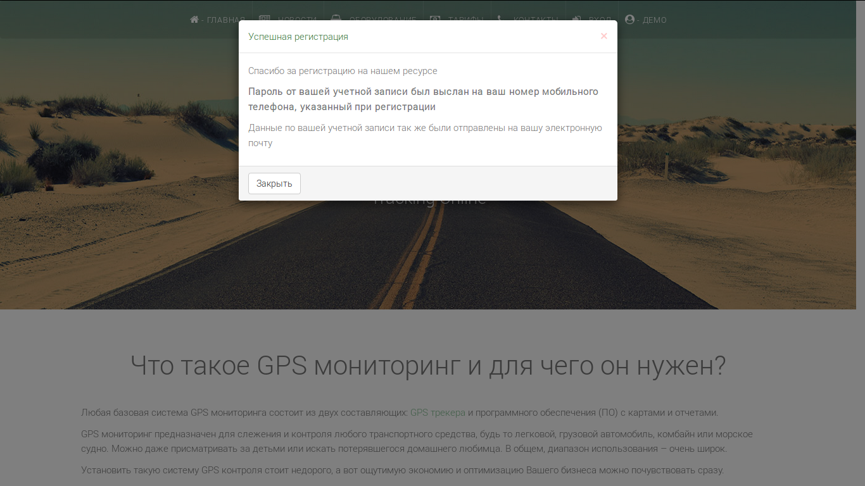Open the ТАРИФЫ page
This screenshot has height=486, width=865.
[467, 19]
